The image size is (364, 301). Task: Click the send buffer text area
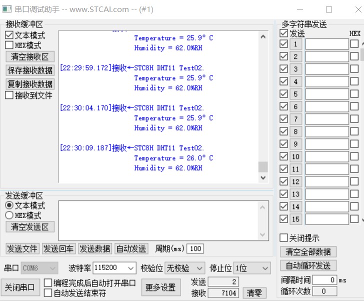[x=158, y=220]
